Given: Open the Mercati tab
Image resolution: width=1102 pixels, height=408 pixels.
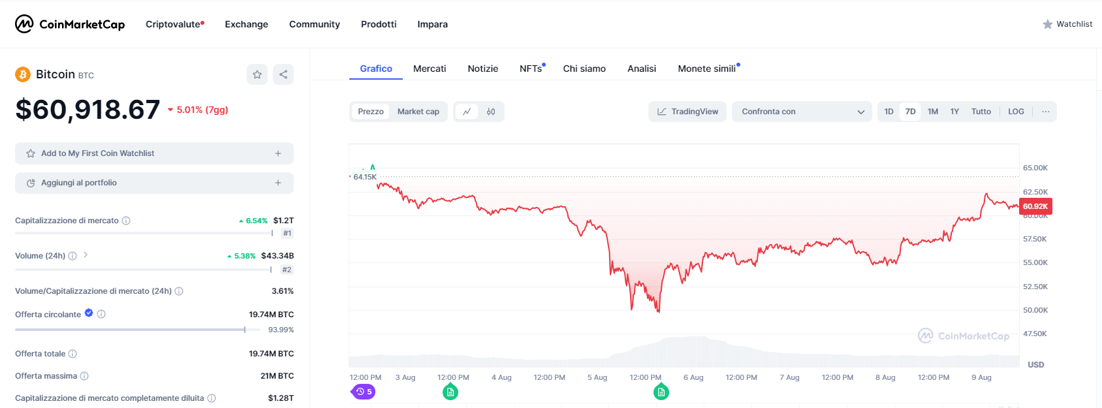Looking at the screenshot, I should click(x=430, y=69).
